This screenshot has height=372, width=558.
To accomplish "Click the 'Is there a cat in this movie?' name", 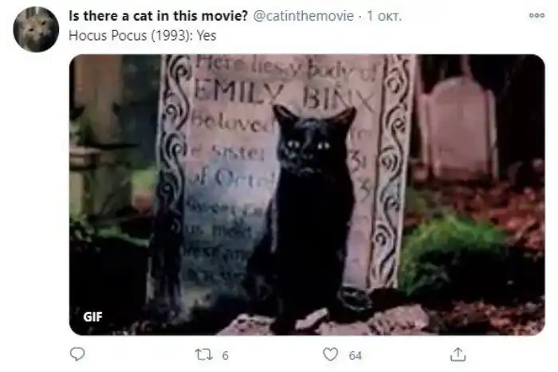I will (x=158, y=16).
